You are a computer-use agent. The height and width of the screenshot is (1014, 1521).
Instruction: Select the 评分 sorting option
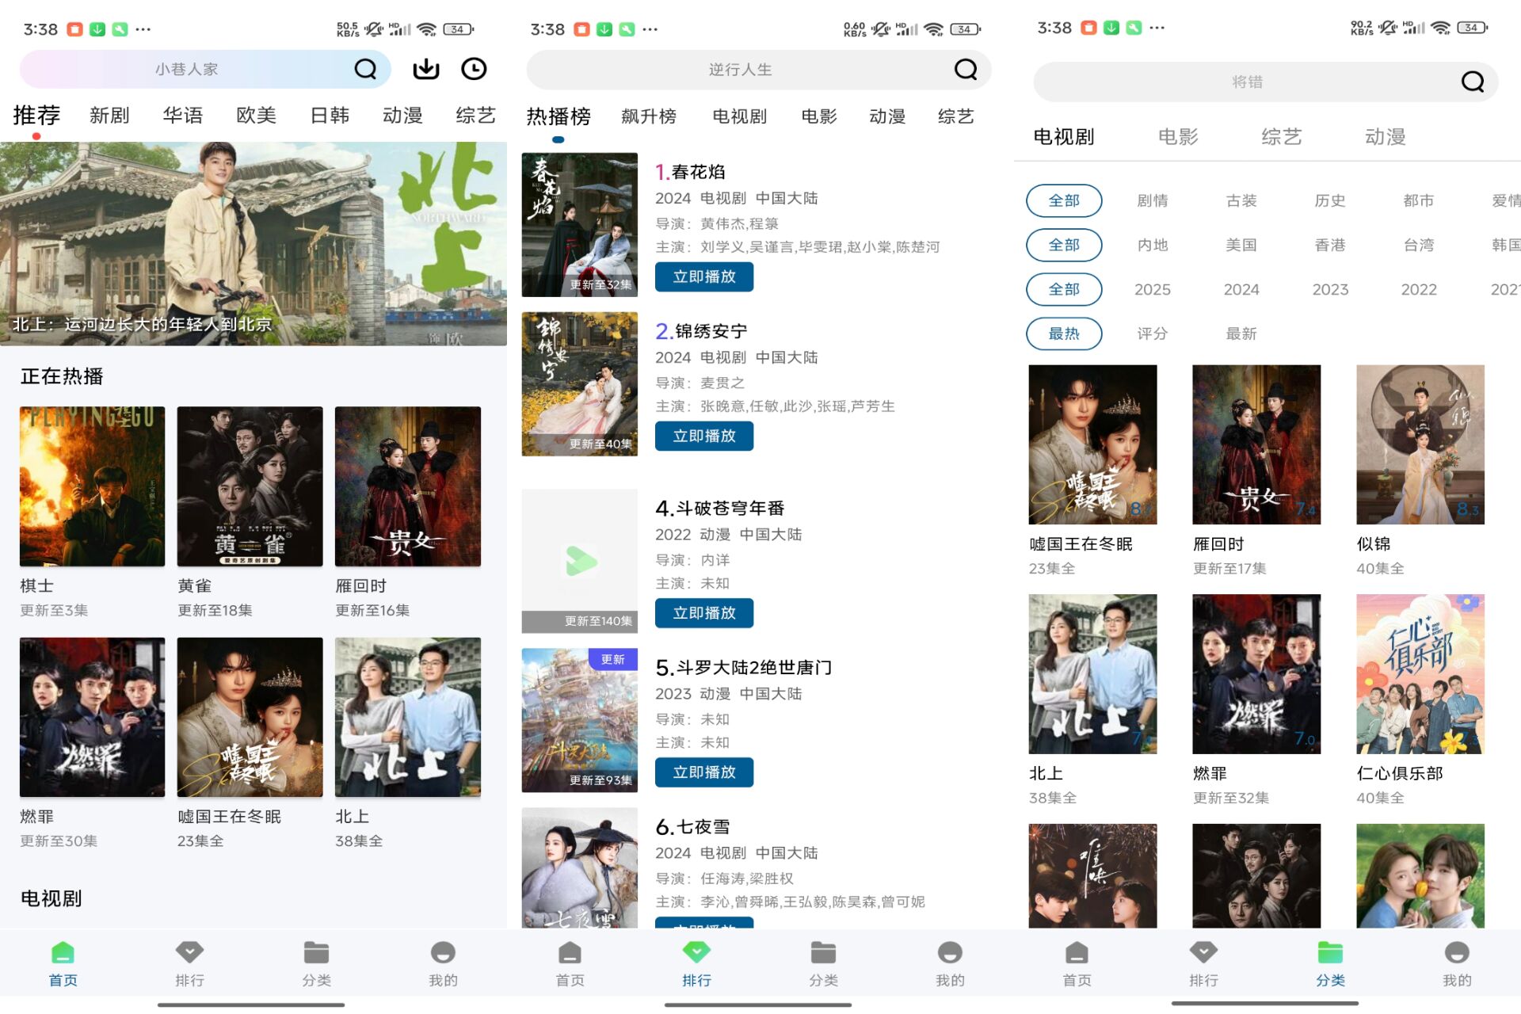pos(1152,334)
